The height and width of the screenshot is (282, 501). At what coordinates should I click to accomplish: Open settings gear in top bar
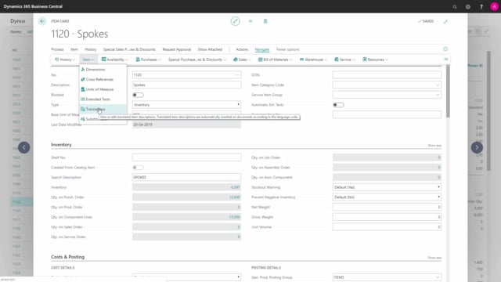pos(468,6)
